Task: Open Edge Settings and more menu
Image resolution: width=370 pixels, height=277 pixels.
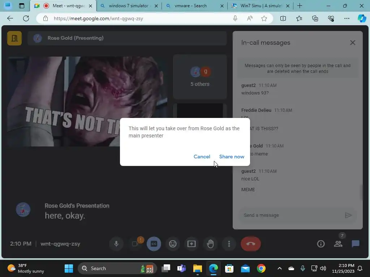Action: point(347,18)
